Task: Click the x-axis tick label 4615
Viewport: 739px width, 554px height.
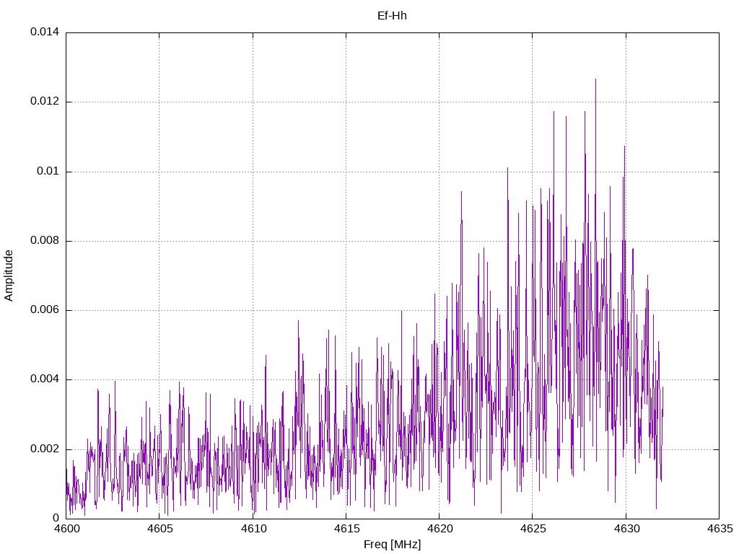Action: tap(346, 529)
